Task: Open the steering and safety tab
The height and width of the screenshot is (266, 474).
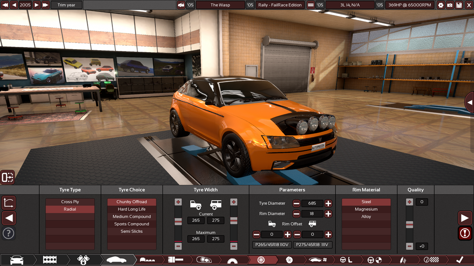Action: click(x=374, y=260)
